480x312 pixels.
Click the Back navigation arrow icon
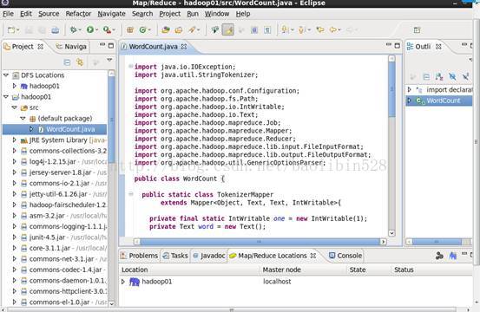pos(333,29)
